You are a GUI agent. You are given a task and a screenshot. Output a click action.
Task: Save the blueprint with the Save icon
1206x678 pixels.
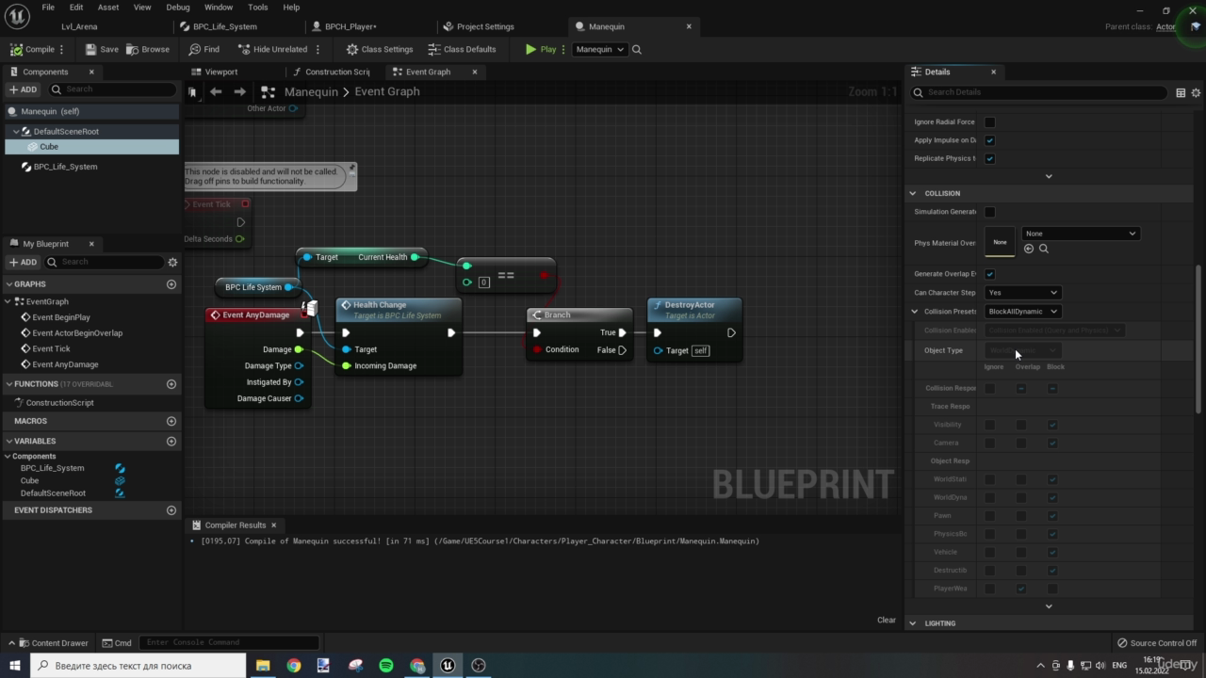(102, 49)
